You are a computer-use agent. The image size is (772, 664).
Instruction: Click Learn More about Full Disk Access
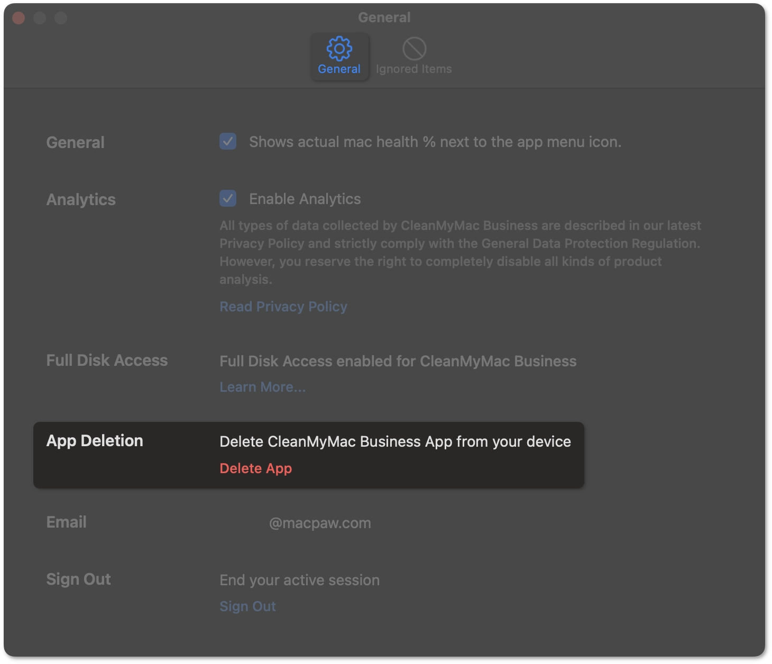point(263,387)
